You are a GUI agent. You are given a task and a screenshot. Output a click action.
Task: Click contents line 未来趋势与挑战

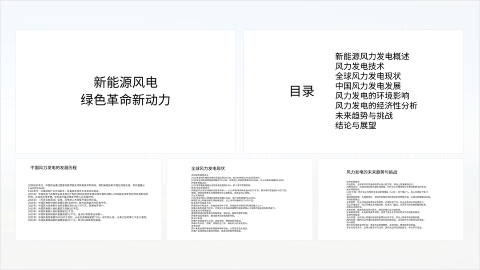pyautogui.click(x=364, y=115)
